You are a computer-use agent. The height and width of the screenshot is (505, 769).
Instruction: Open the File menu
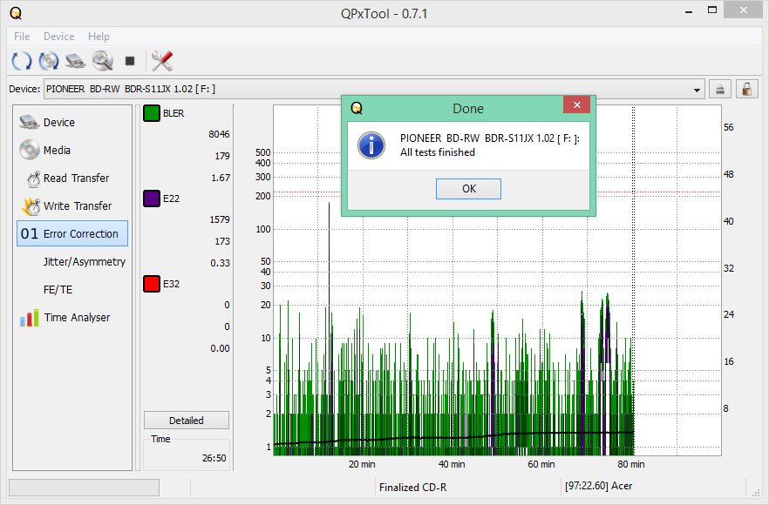22,37
